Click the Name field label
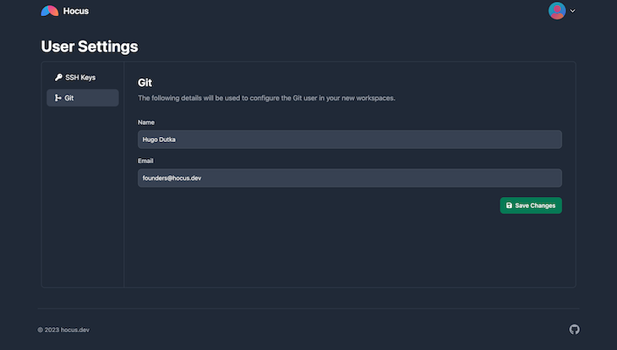Screen dimensions: 617x350 pyautogui.click(x=146, y=123)
